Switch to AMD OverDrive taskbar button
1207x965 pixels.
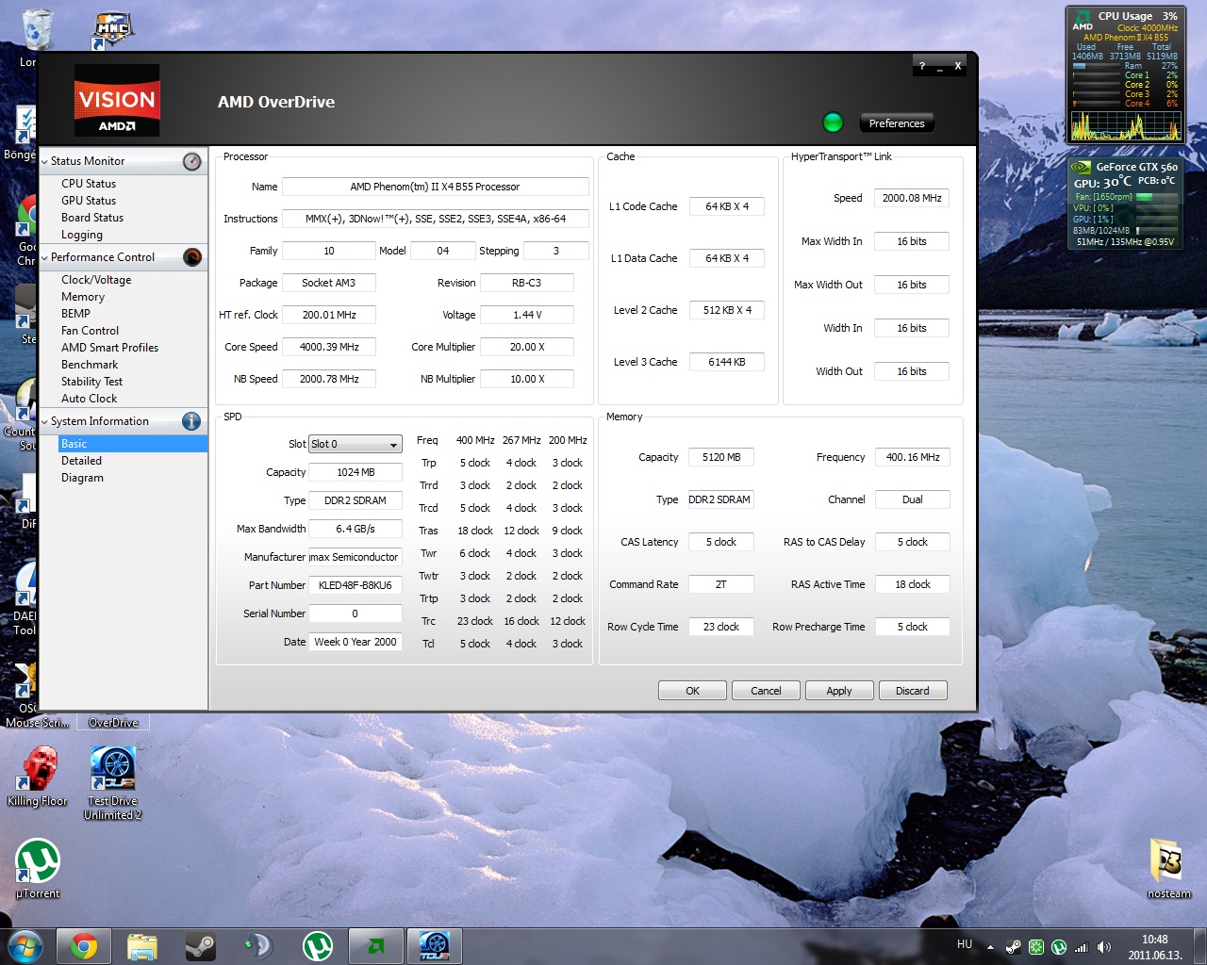pyautogui.click(x=375, y=946)
